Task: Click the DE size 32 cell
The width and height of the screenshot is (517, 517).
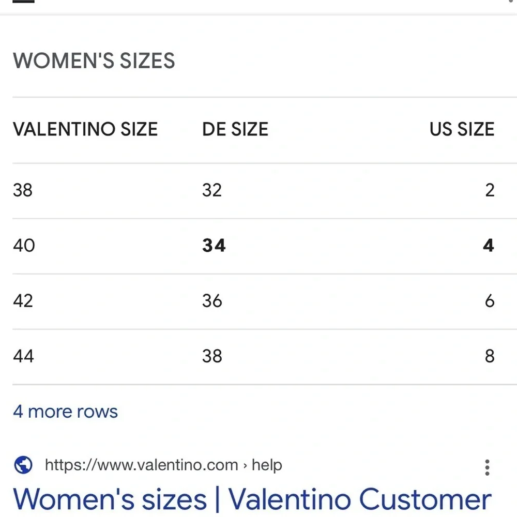Action: pos(212,190)
